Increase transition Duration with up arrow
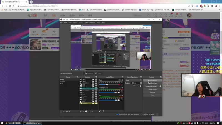The height and width of the screenshot is (125, 222). click(x=141, y=82)
